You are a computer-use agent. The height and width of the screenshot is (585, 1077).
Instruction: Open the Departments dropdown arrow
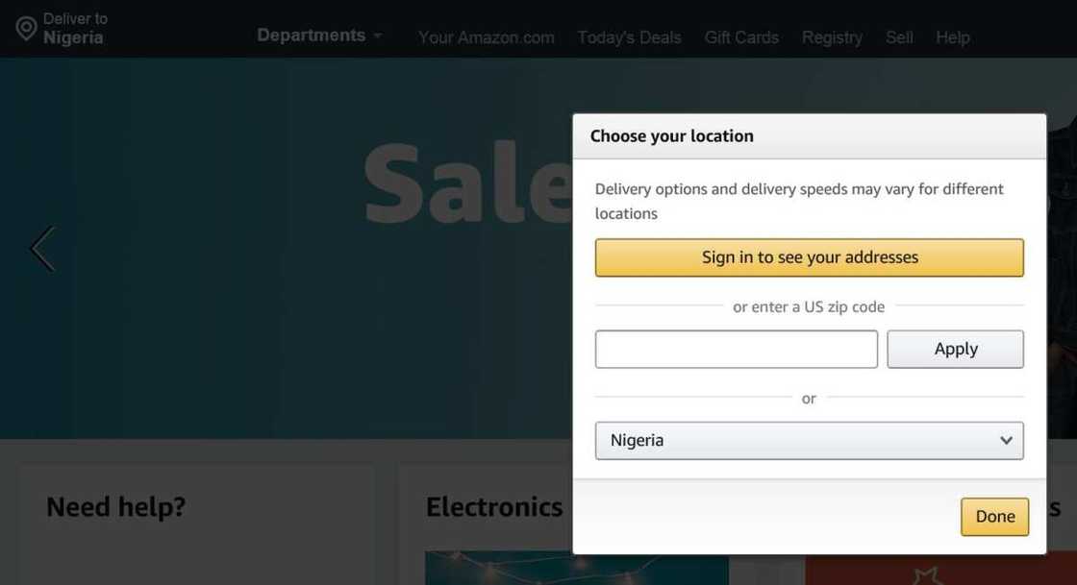tap(379, 35)
